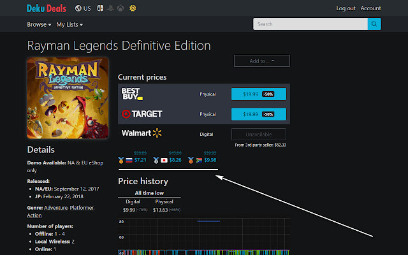Click the Walmart Unavailable button
The width and height of the screenshot is (408, 255).
tap(259, 135)
